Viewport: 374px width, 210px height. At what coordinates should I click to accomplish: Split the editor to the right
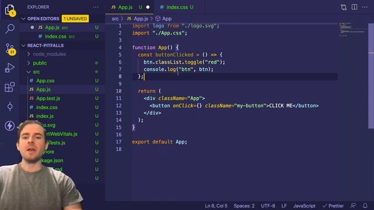(x=355, y=7)
